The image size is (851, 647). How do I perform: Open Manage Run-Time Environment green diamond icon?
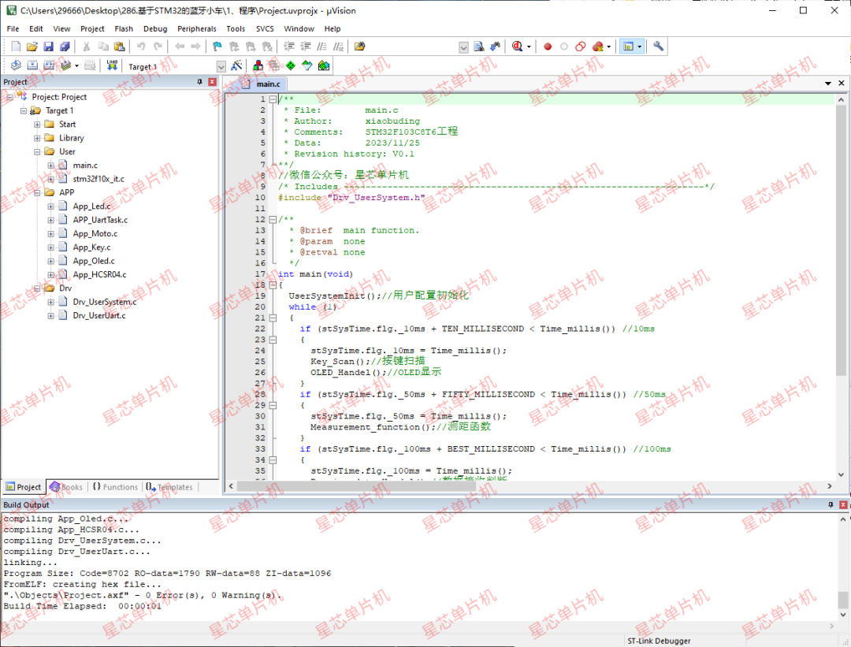point(291,66)
